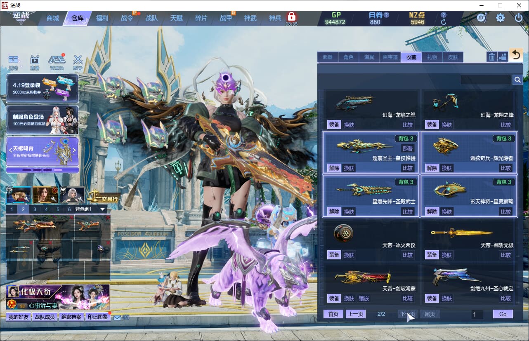
Task: Click the 首页 pagination button
Action: point(333,314)
